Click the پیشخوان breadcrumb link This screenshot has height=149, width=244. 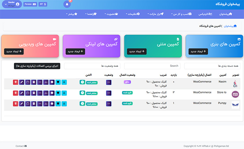[x=228, y=26]
